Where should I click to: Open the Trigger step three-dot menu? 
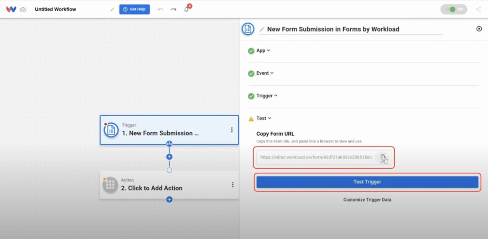(x=232, y=130)
